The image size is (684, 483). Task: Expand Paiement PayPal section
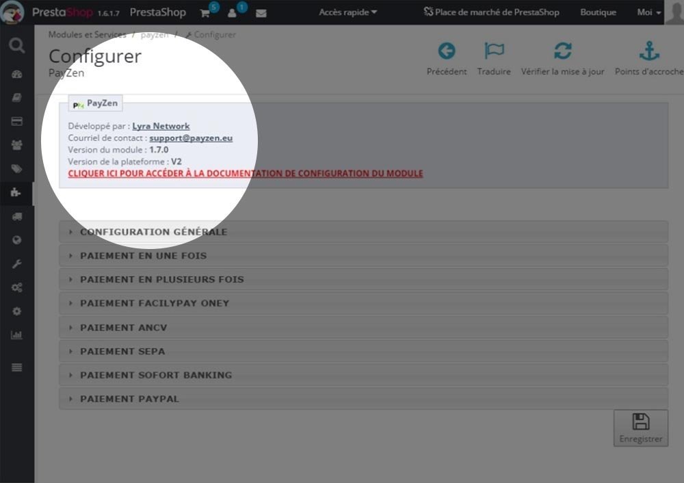point(363,399)
